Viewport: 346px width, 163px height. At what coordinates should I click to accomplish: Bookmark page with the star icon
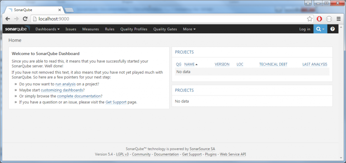[310, 19]
